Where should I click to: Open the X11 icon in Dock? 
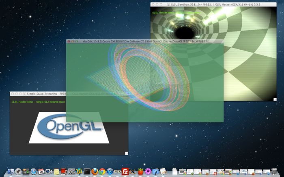(x=133, y=171)
